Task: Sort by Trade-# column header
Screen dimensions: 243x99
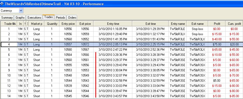Action: (x=9, y=24)
